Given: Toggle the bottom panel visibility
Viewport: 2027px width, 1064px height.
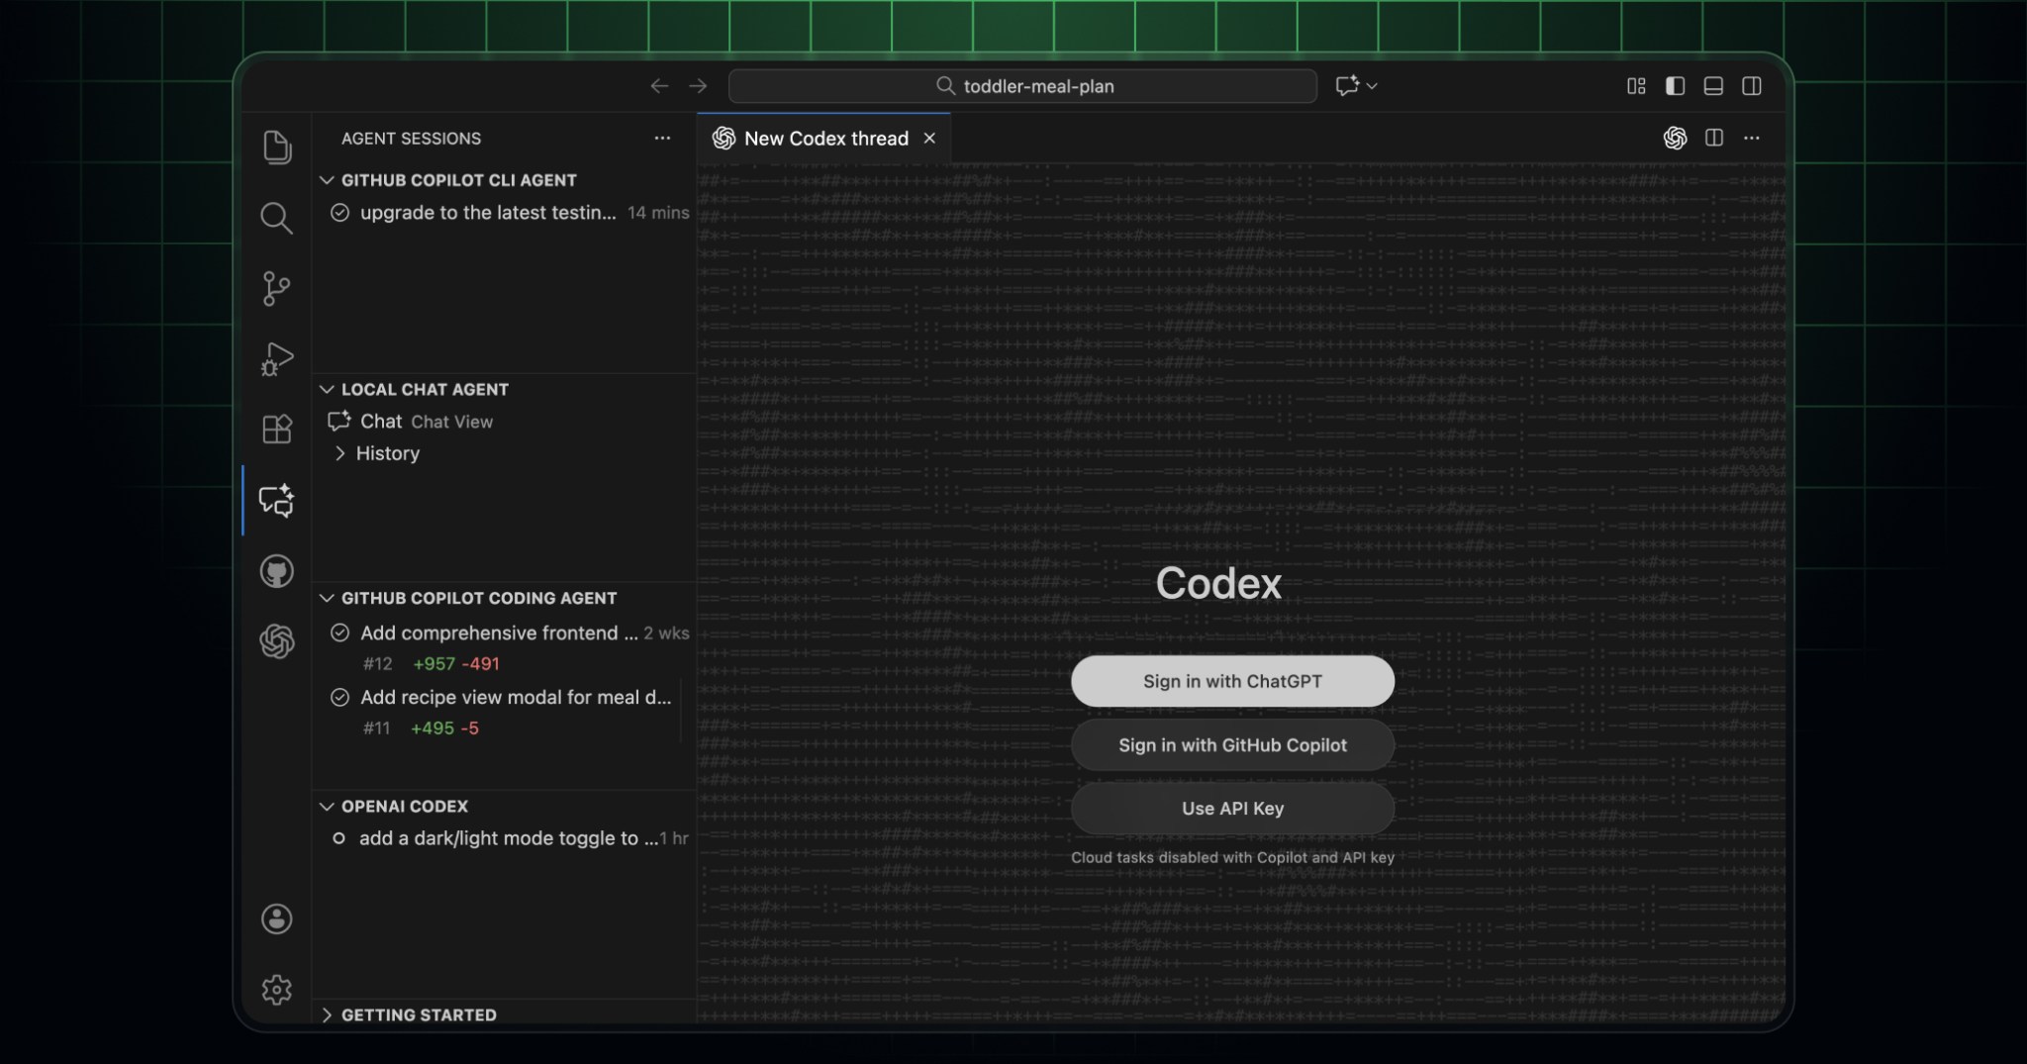Looking at the screenshot, I should 1714,86.
